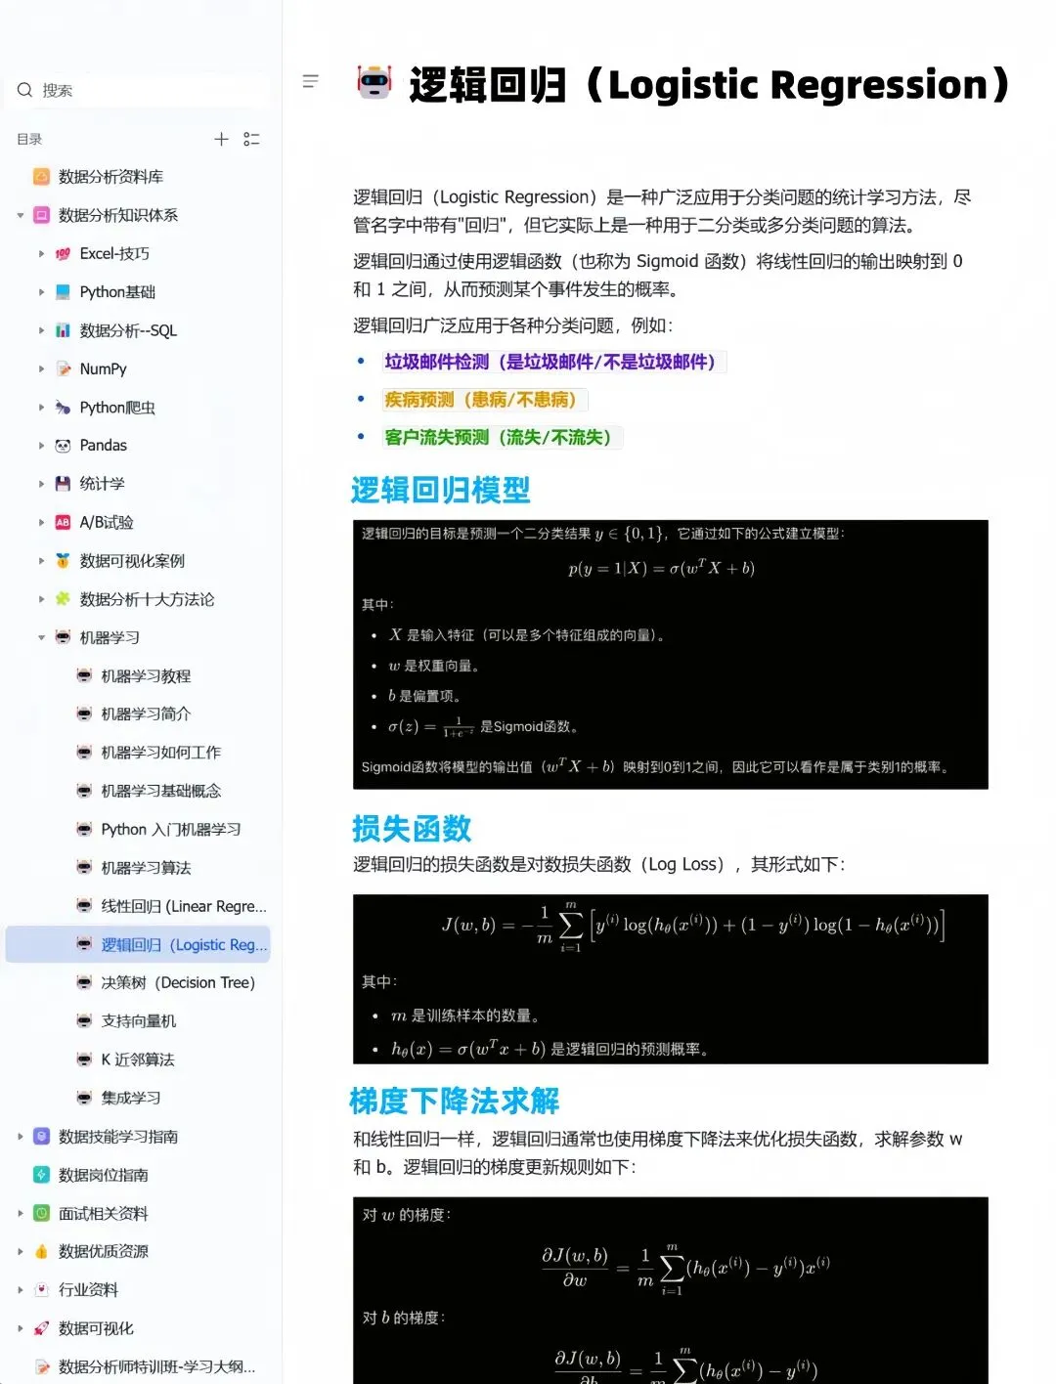Screen dimensions: 1056x1384
Task: Click the 数据可视化案例 medal icon
Action: tap(63, 560)
